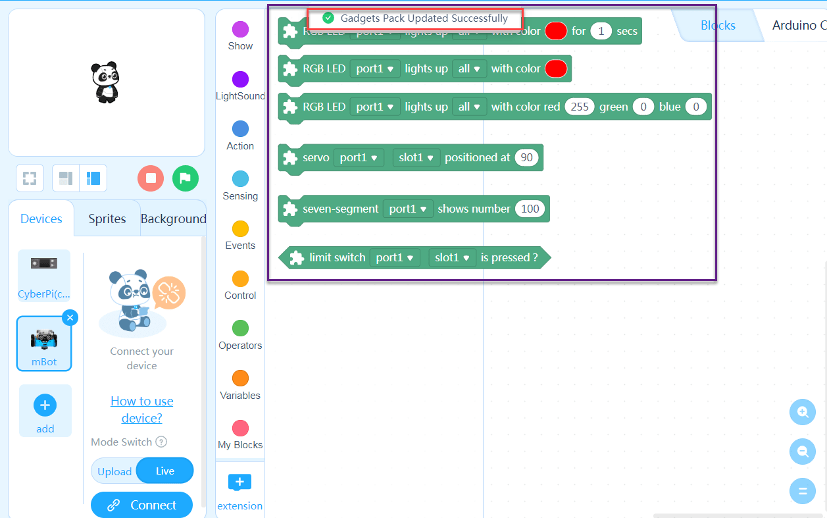Open 'How to use device?' link
827x518 pixels.
[x=141, y=409]
